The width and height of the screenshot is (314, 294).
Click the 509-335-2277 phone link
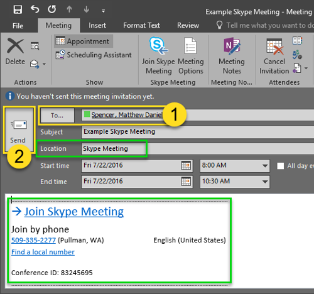point(33,240)
